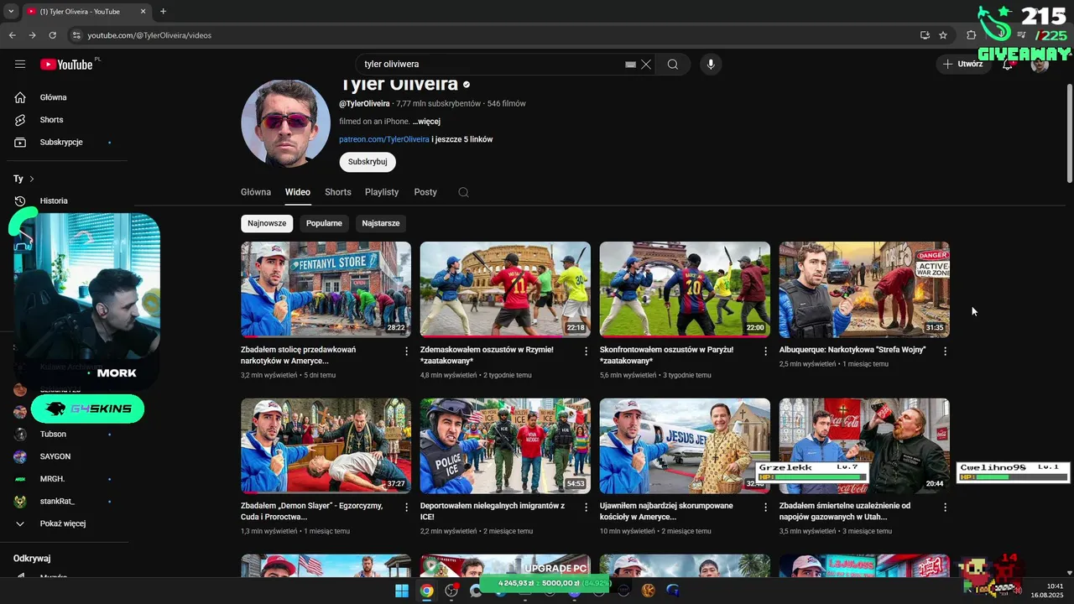Click the Utwórz create button
Viewport: 1074px width, 604px height.
point(962,64)
